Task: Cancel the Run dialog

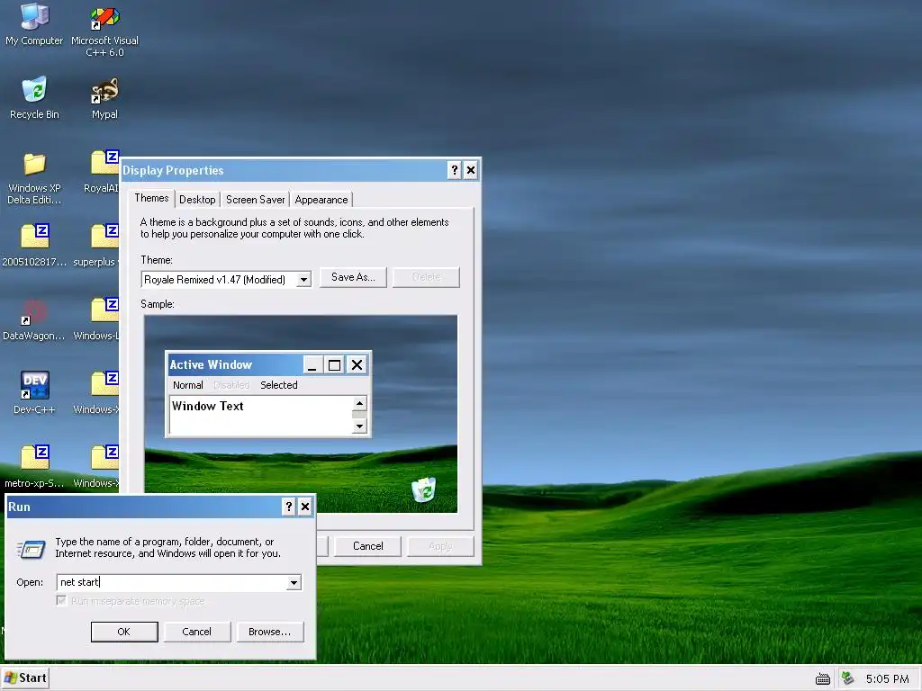Action: [197, 632]
